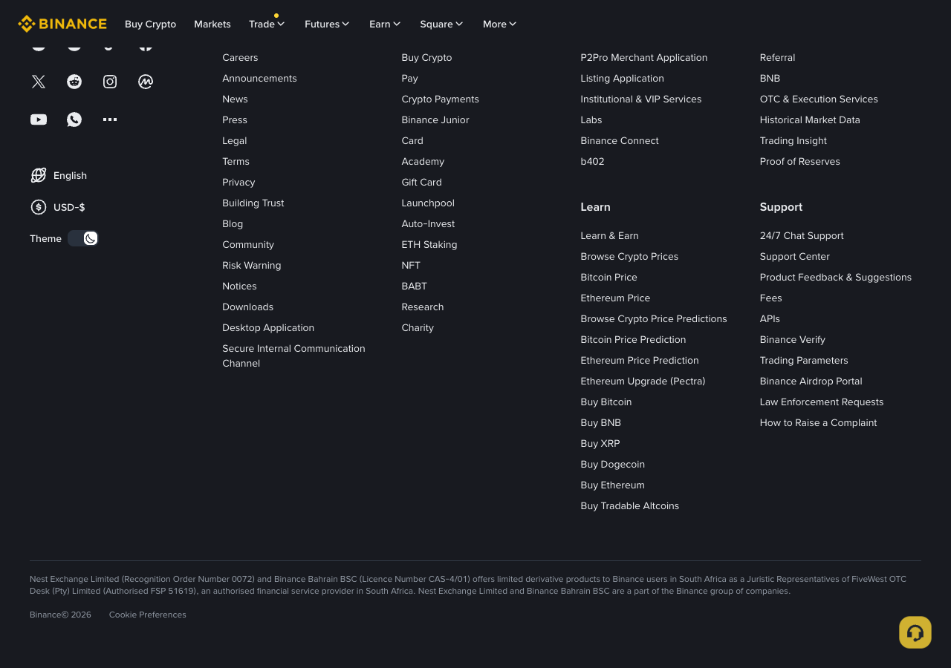
Task: Visit the Academy link
Action: click(423, 161)
